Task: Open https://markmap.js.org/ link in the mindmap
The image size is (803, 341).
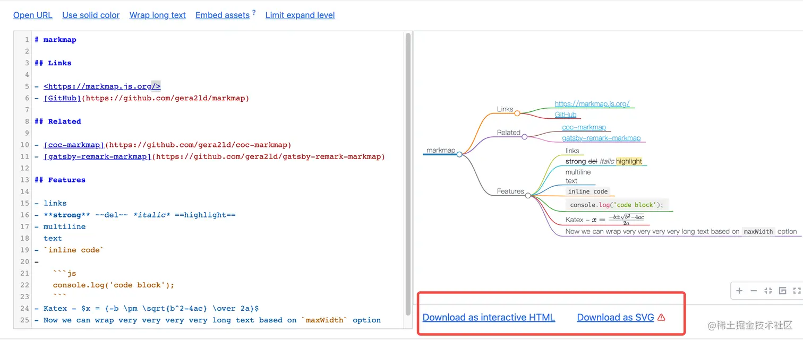Action: point(592,104)
